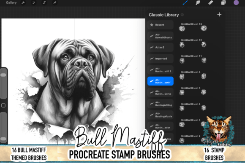Open the Gallery
245x163 pixels.
(x=11, y=3)
